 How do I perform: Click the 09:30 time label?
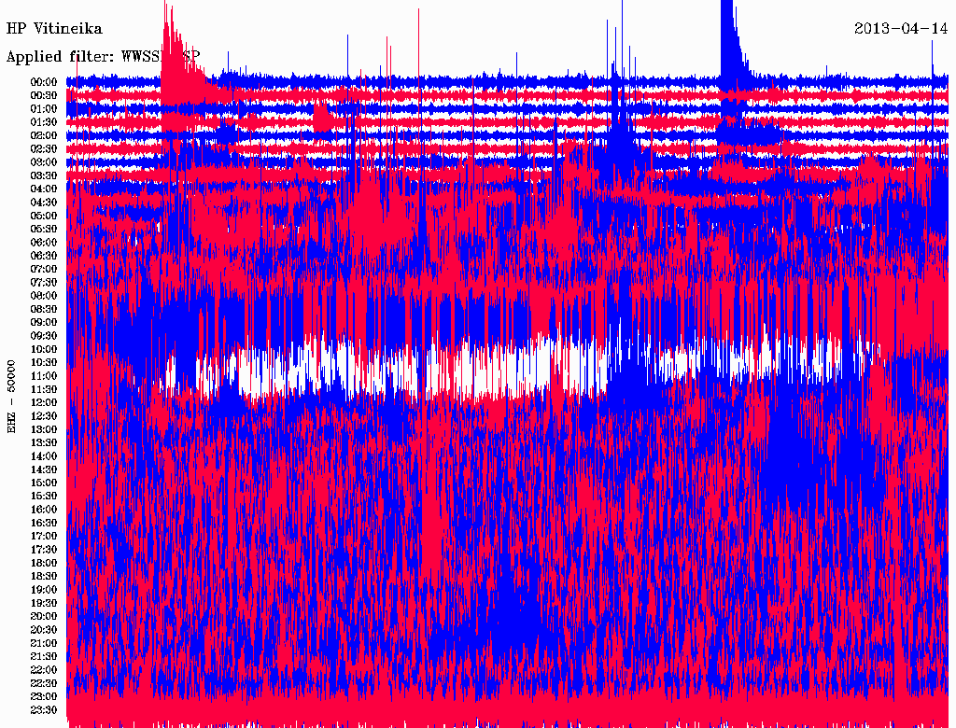pyautogui.click(x=44, y=336)
